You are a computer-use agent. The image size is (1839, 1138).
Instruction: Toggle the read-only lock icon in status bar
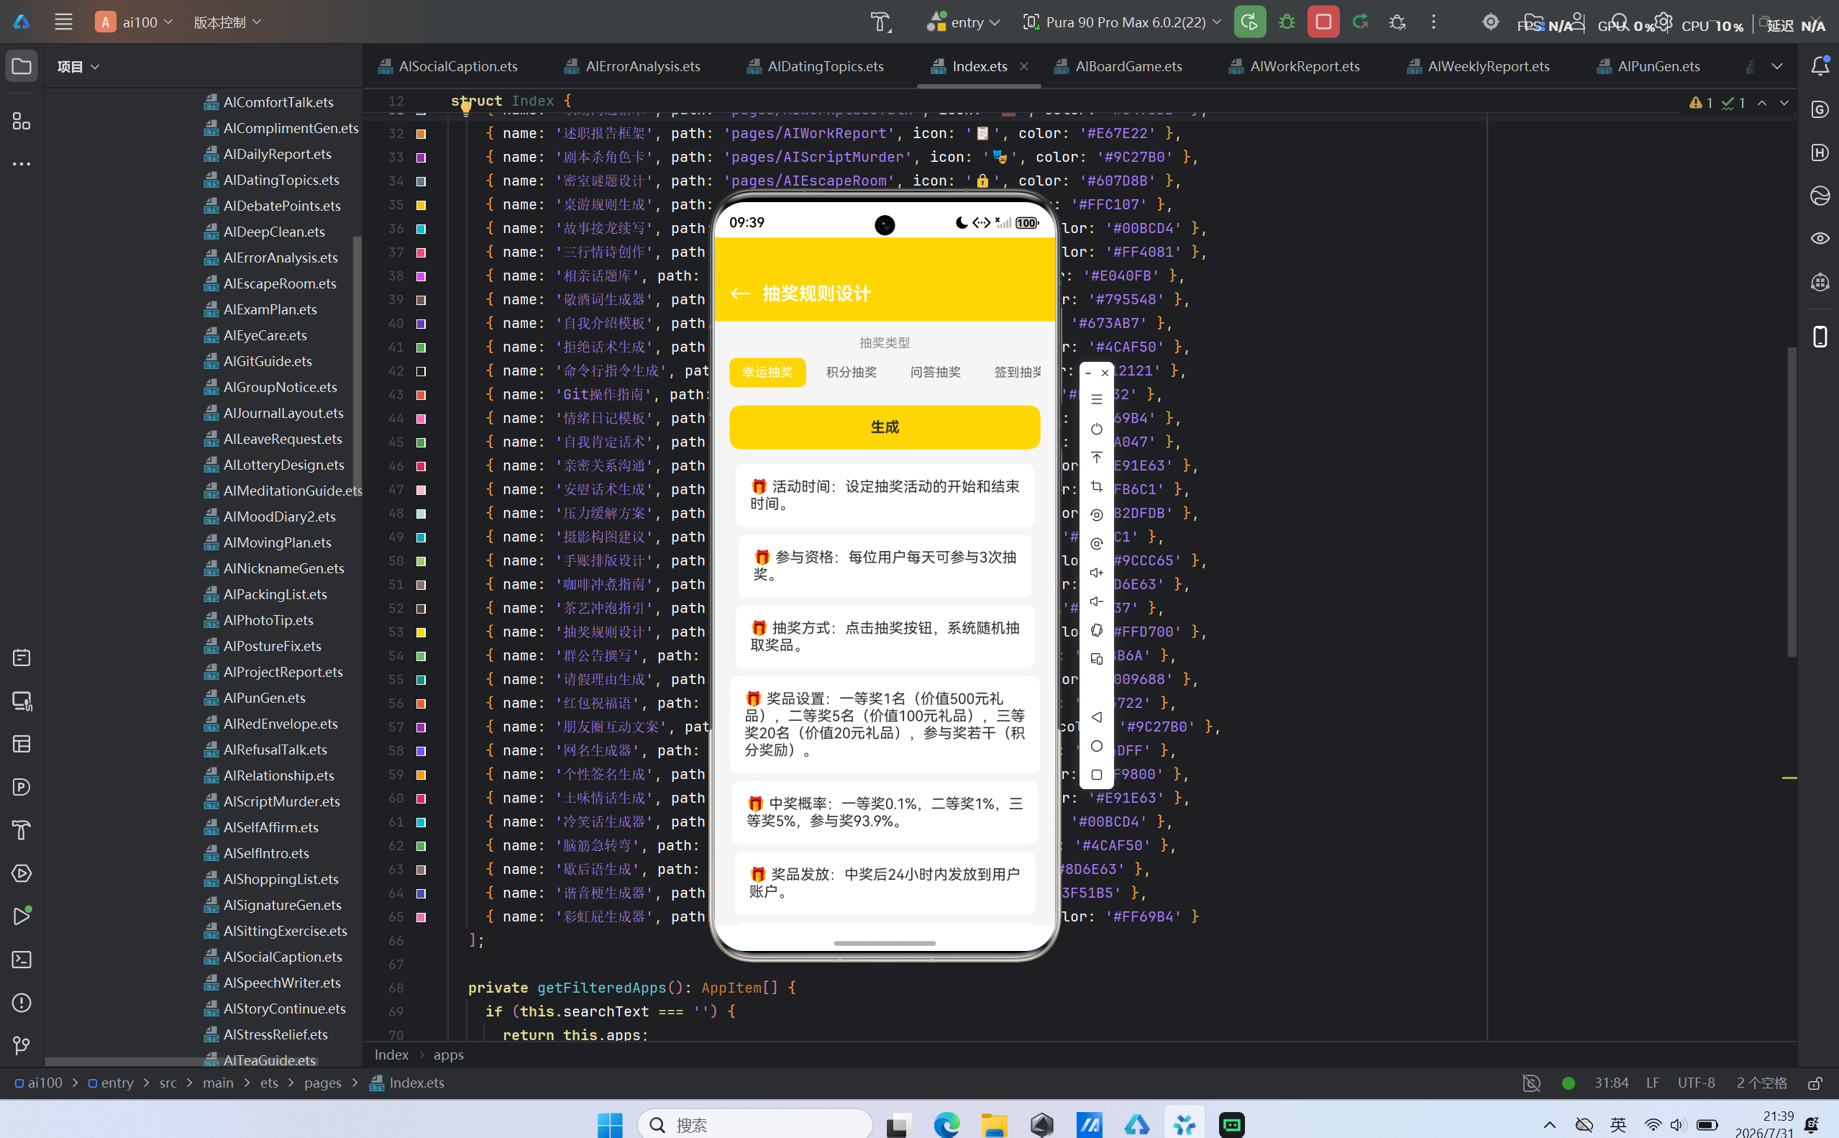[x=1815, y=1083]
